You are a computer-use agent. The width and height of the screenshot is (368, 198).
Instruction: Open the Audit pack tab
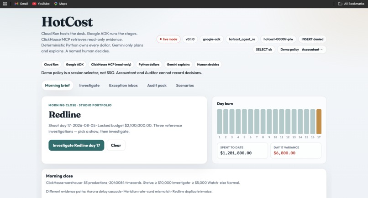[157, 86]
